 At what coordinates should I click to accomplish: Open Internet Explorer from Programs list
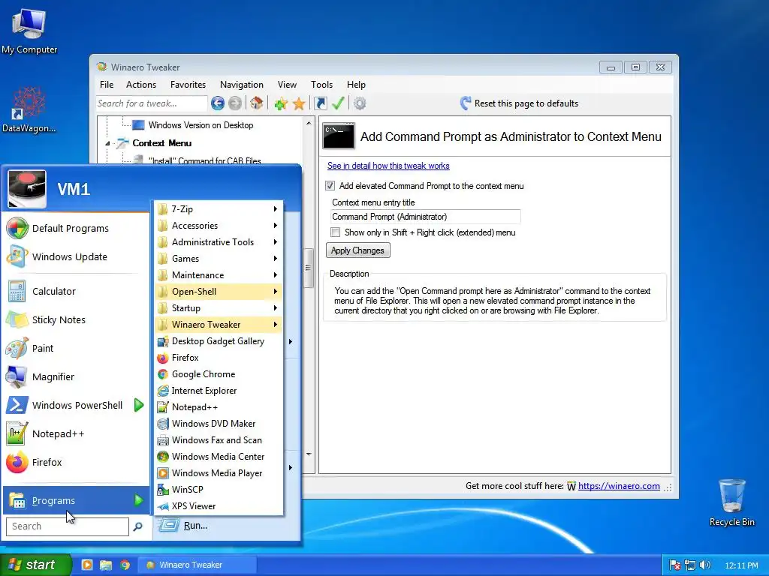[219, 390]
